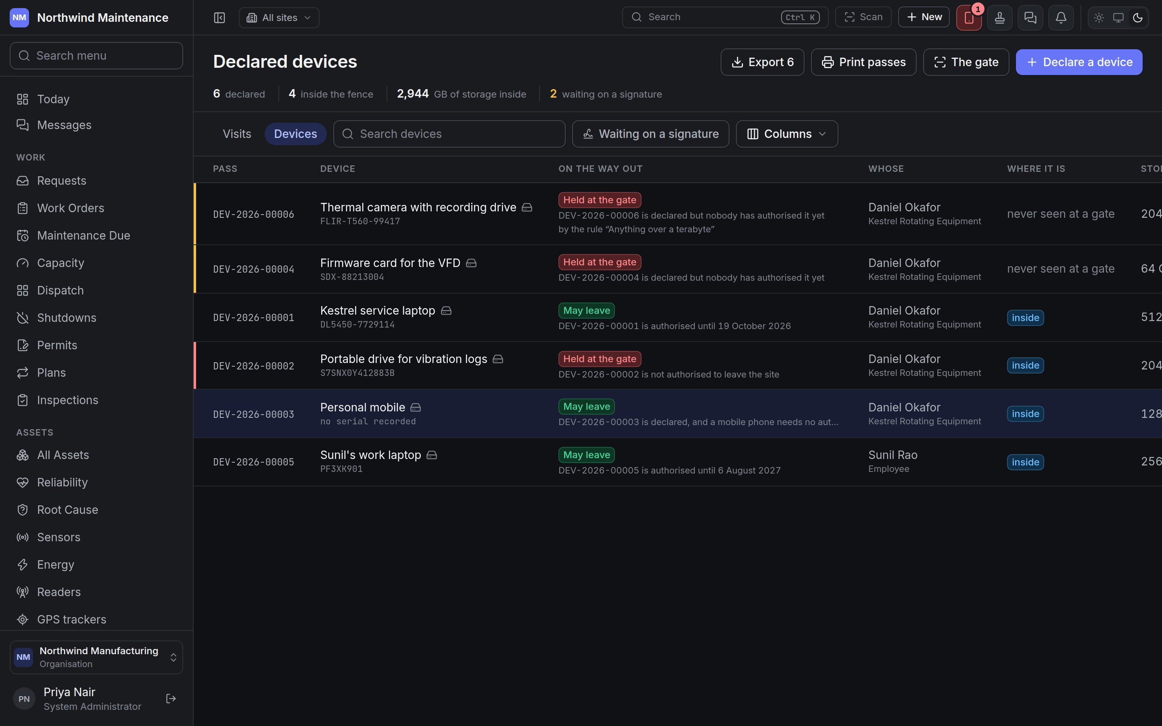1162x726 pixels.
Task: Collapse the sidebar panel icon
Action: 219,18
